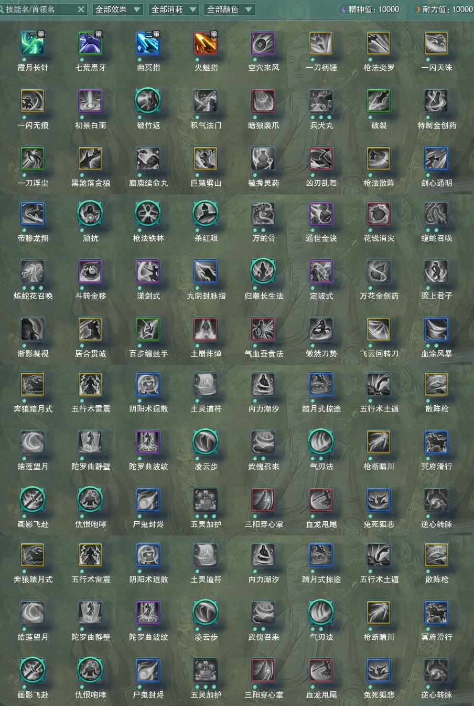
Task: Select the 火魅指 skill icon
Action: tap(206, 44)
